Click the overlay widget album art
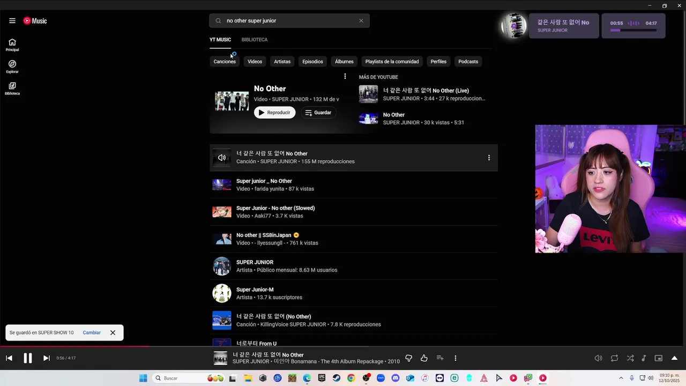 [x=513, y=26]
